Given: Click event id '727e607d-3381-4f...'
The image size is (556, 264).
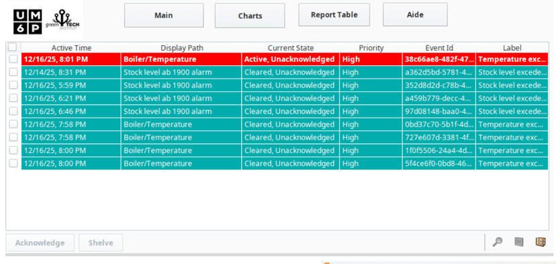Looking at the screenshot, I should [439, 137].
